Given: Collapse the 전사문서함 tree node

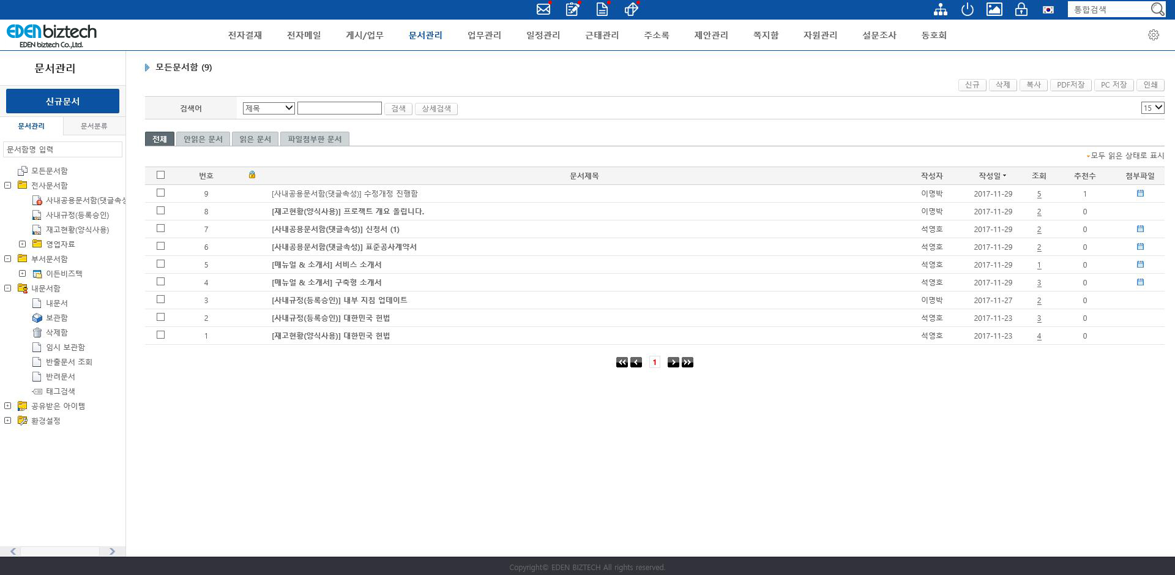Looking at the screenshot, I should coord(8,186).
